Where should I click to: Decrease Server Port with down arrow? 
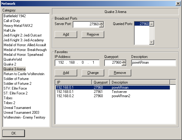coord(102,26)
